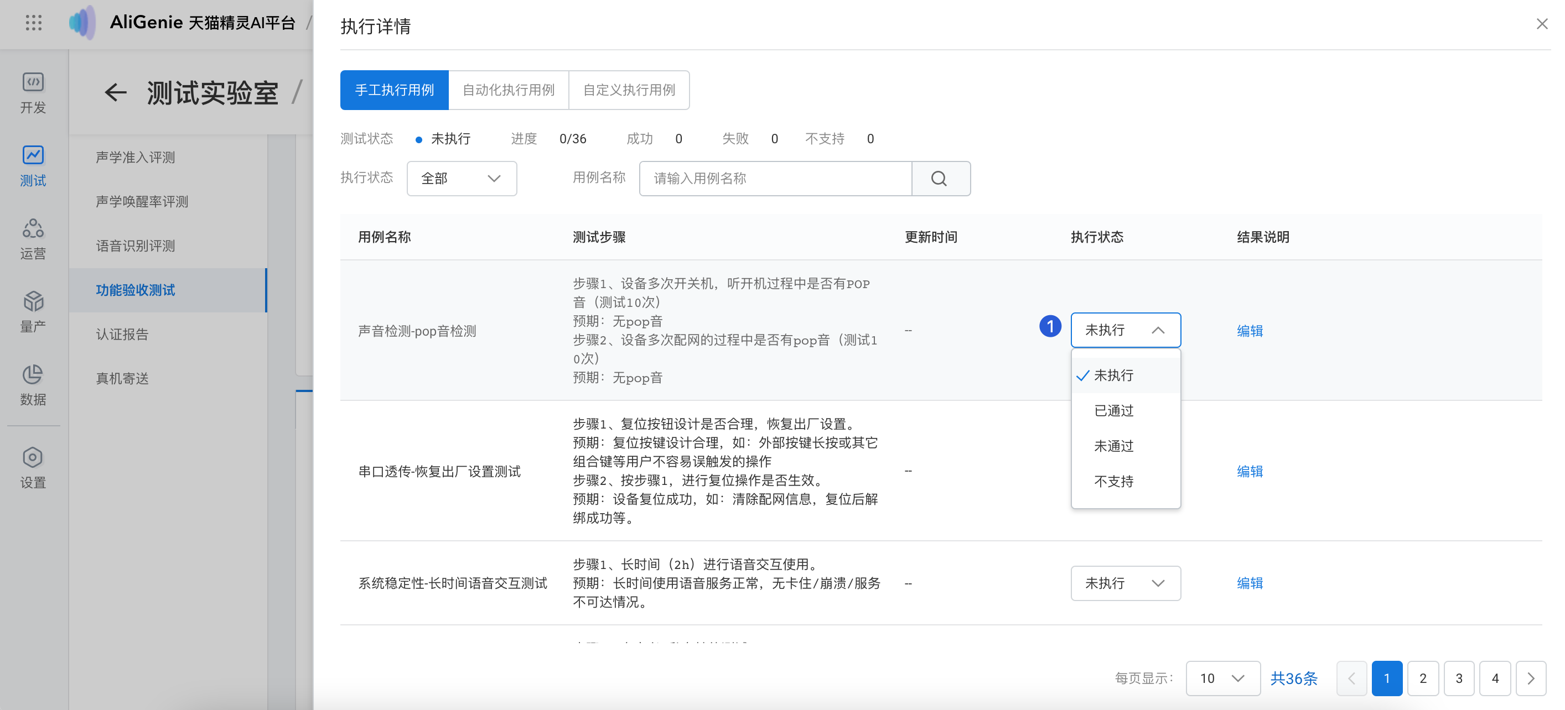Open the 开发 sidebar section
The width and height of the screenshot is (1565, 710).
[x=33, y=93]
